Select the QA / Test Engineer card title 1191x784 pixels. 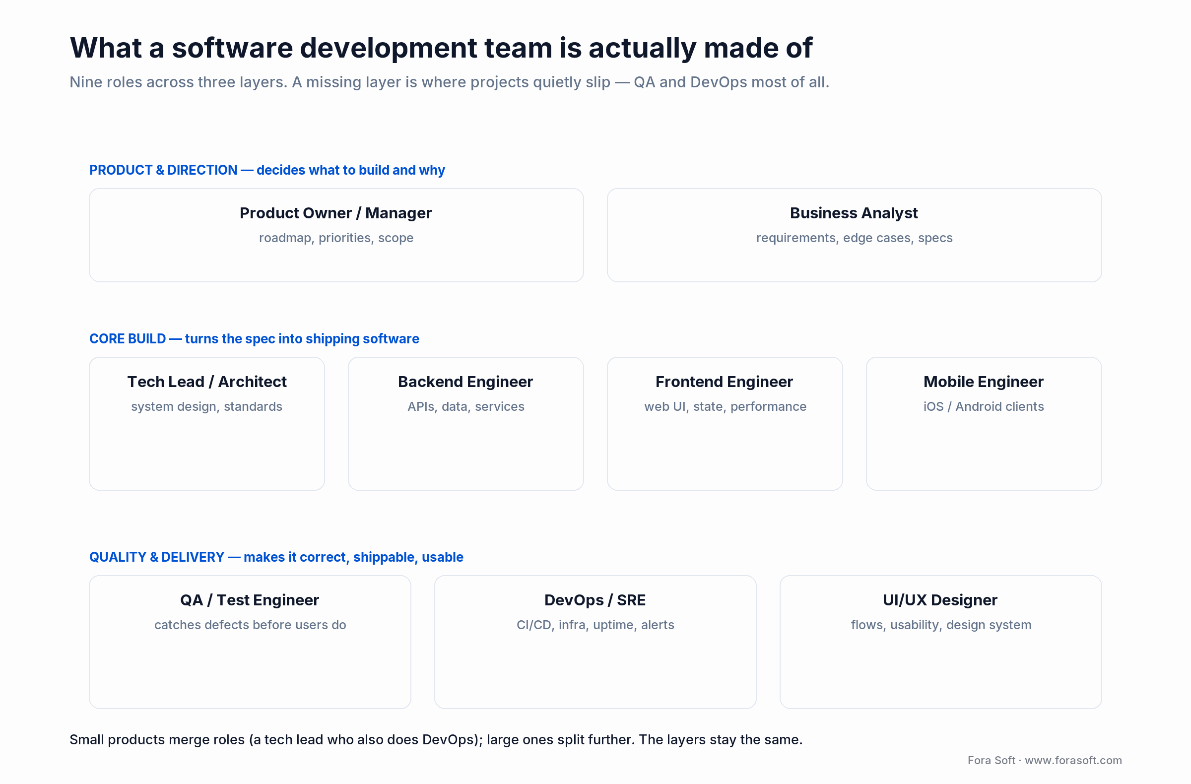(x=250, y=600)
